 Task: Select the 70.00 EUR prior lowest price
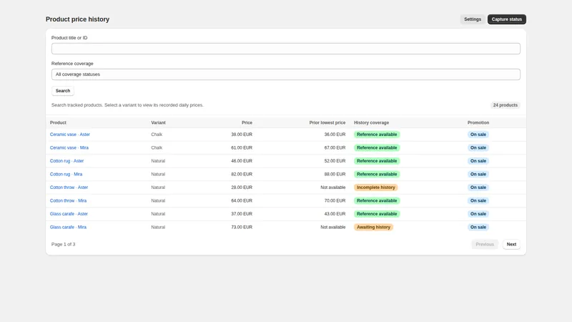tap(335, 201)
